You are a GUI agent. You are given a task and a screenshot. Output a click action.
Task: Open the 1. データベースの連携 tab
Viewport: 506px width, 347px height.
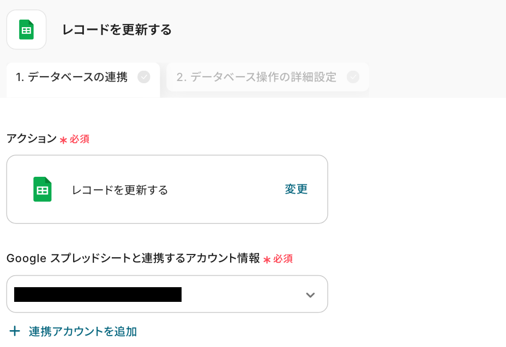[x=72, y=77]
